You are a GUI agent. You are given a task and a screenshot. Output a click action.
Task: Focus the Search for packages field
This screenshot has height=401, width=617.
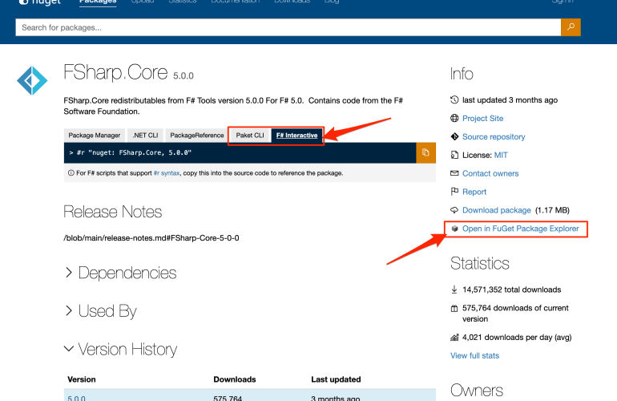288,27
